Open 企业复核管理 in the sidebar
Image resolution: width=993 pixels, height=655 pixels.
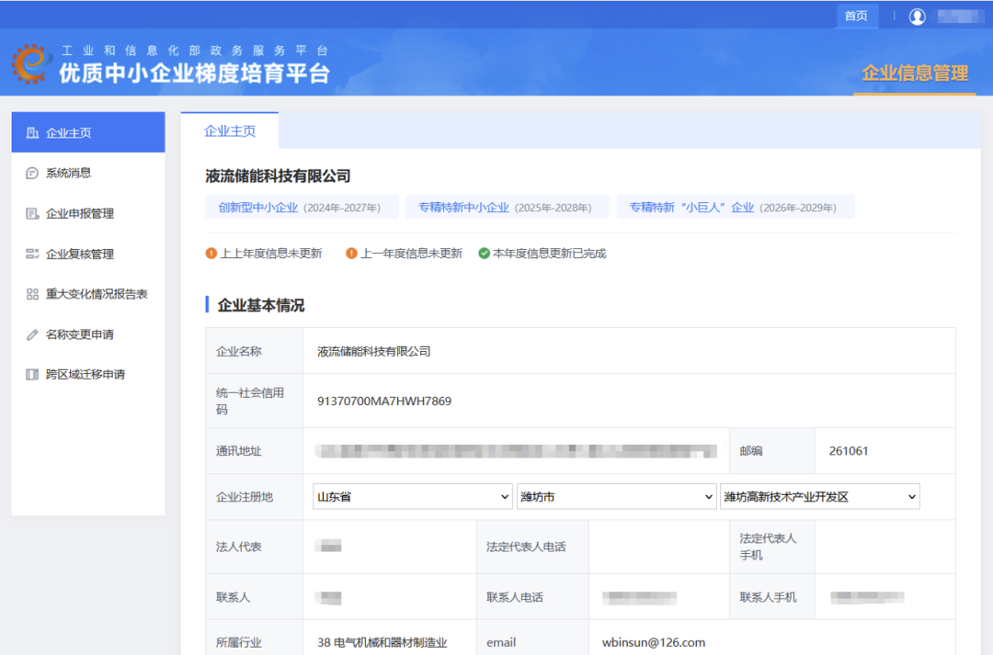[x=88, y=254]
